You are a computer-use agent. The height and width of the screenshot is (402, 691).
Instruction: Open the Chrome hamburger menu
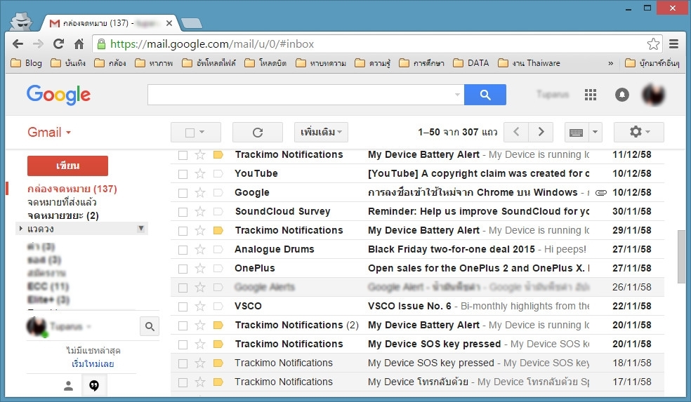pos(673,44)
